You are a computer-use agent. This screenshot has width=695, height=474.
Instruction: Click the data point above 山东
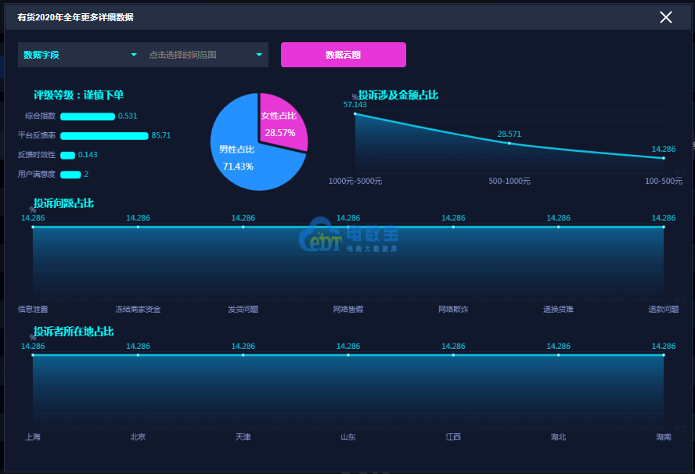point(348,355)
